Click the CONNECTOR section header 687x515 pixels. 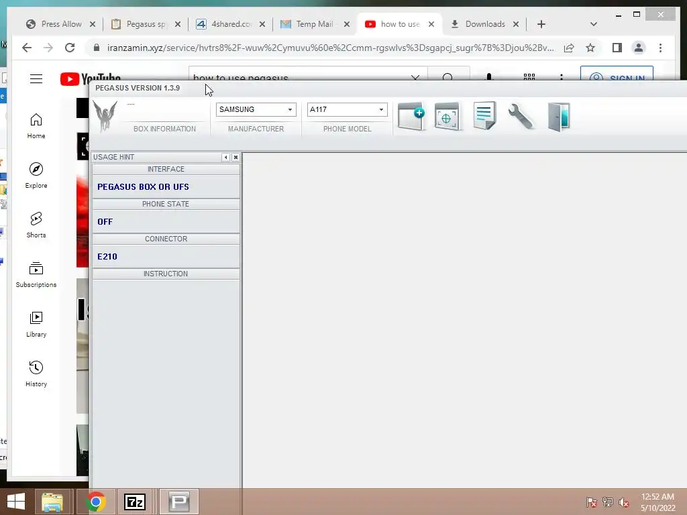pyautogui.click(x=166, y=239)
